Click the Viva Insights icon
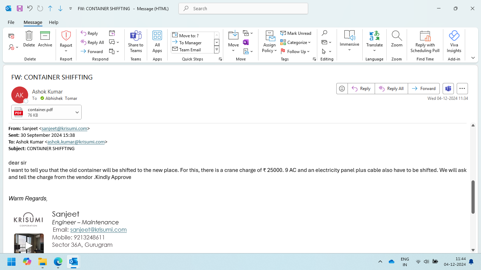481x270 pixels. point(454,36)
